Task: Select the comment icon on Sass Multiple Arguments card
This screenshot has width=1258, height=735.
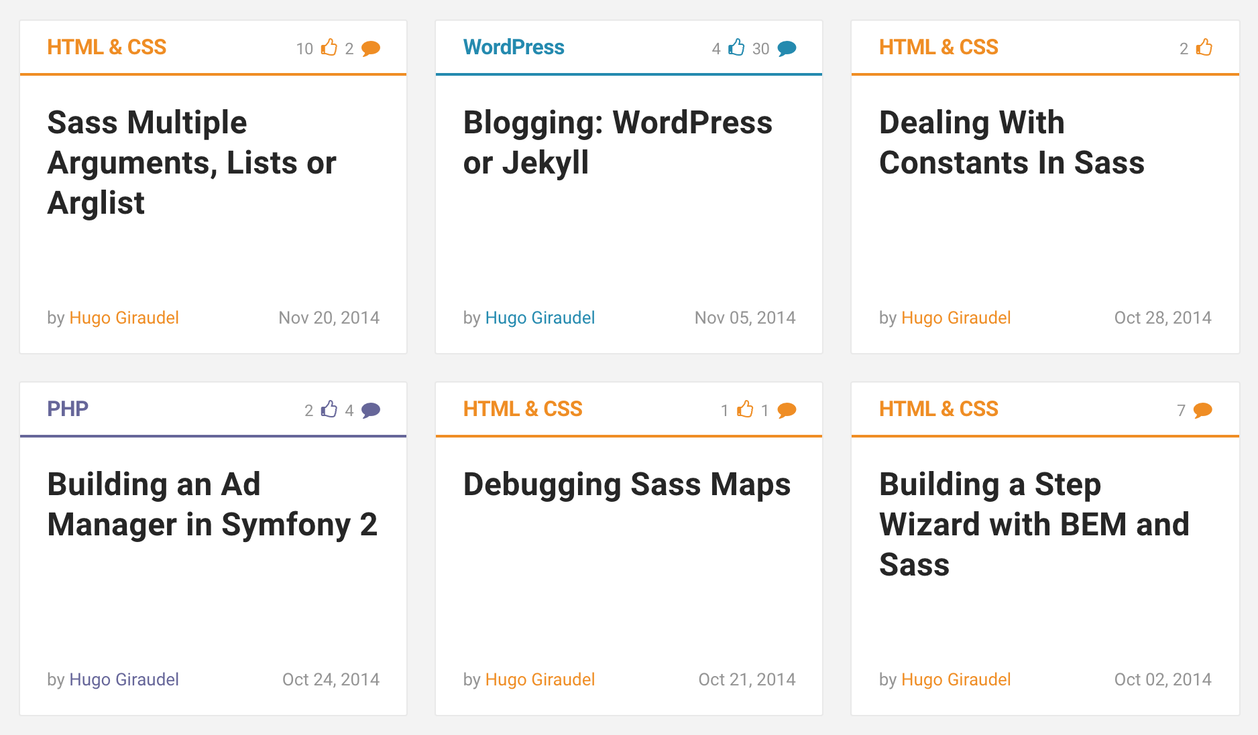Action: [x=371, y=48]
